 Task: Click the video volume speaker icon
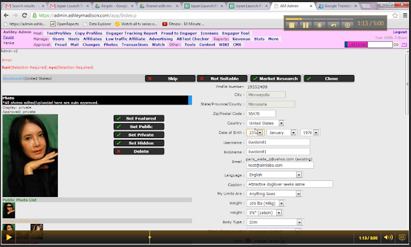click(x=388, y=237)
